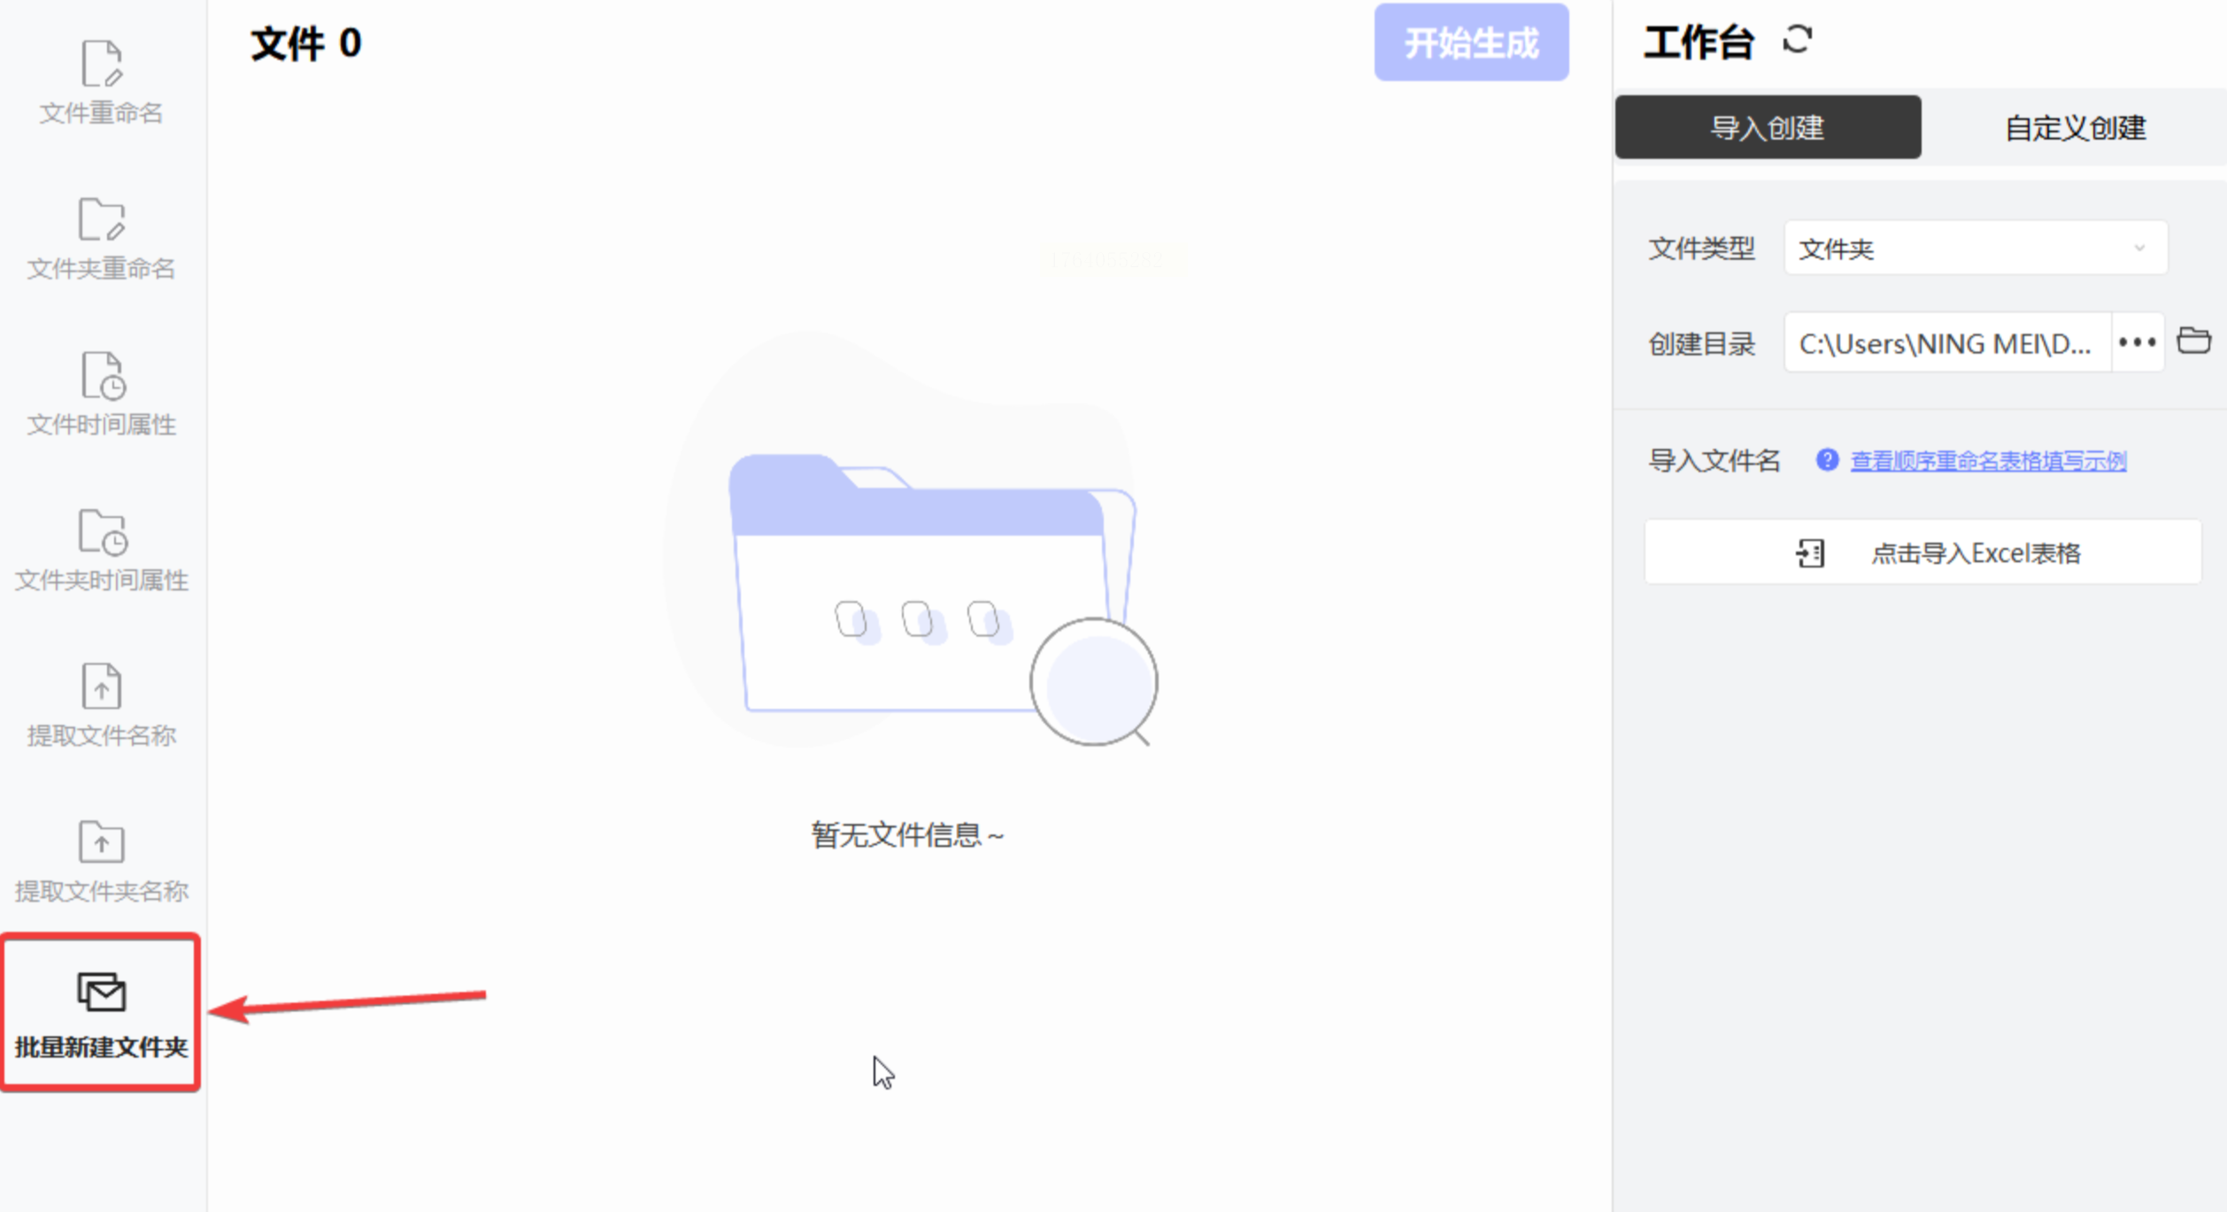This screenshot has height=1212, width=2227.
Task: Open folder icon next to 创建目录 path
Action: (x=2193, y=341)
